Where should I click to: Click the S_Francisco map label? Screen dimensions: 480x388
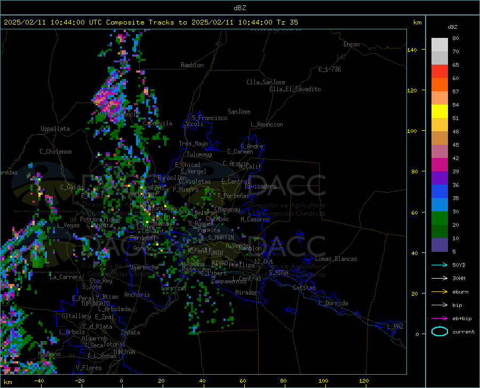210,118
